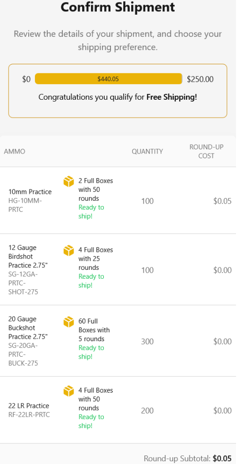Click the Round-up Subtotal $0.05 amount
Screen dimensions: 245x464
coord(222,459)
